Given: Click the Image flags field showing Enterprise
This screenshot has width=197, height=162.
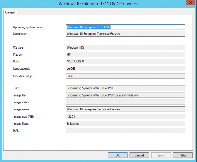Looking at the screenshot, I should [x=126, y=124].
